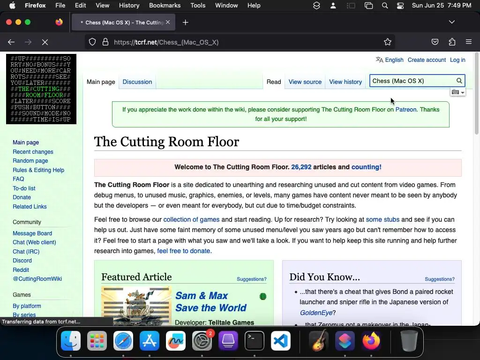Image resolution: width=480 pixels, height=360 pixels.
Task: Open By platform games link
Action: coord(27,306)
